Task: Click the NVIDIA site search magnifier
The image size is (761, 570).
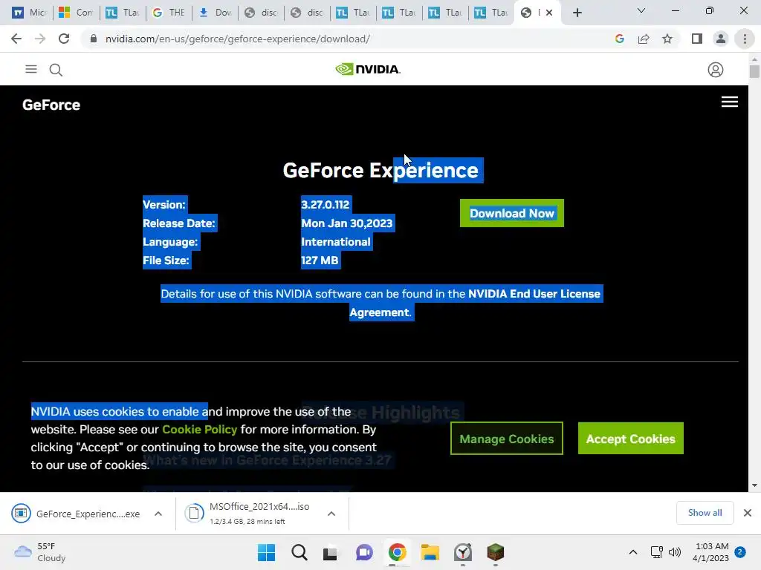Action: click(56, 70)
